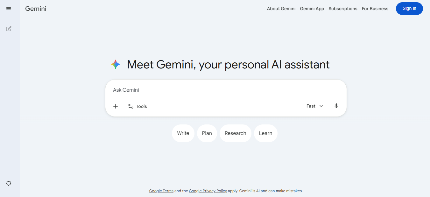Click the plus icon to add files

[x=116, y=106]
